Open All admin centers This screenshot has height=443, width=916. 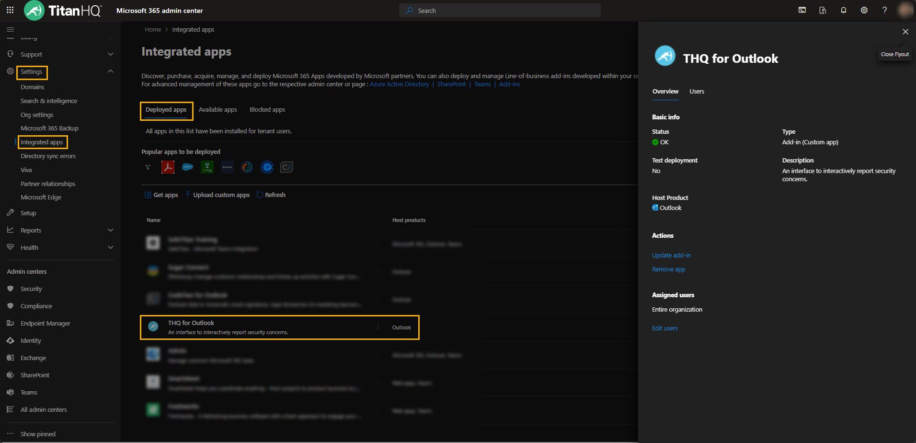(44, 410)
